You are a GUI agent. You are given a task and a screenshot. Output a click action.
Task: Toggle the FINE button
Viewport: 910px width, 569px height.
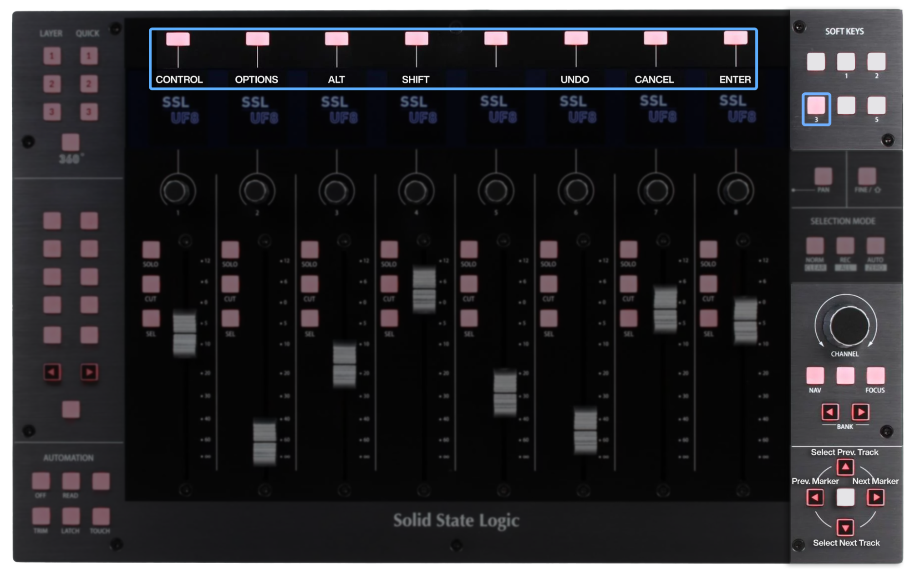(867, 176)
